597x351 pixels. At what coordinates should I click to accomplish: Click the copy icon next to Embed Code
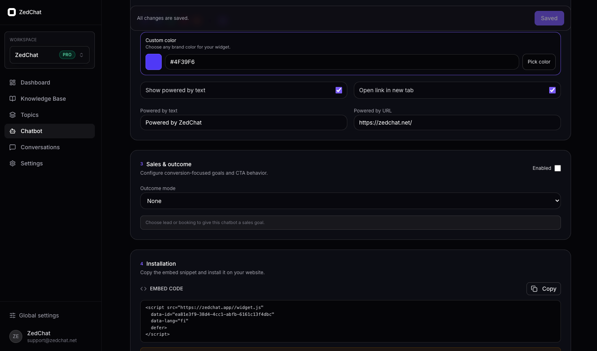pyautogui.click(x=534, y=289)
